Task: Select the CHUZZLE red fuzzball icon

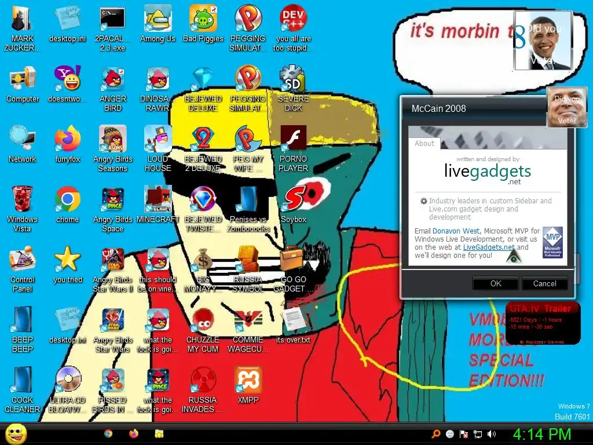Action: point(203,329)
